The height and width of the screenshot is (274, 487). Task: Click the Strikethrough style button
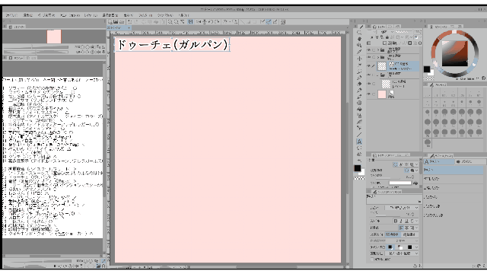[412, 221]
